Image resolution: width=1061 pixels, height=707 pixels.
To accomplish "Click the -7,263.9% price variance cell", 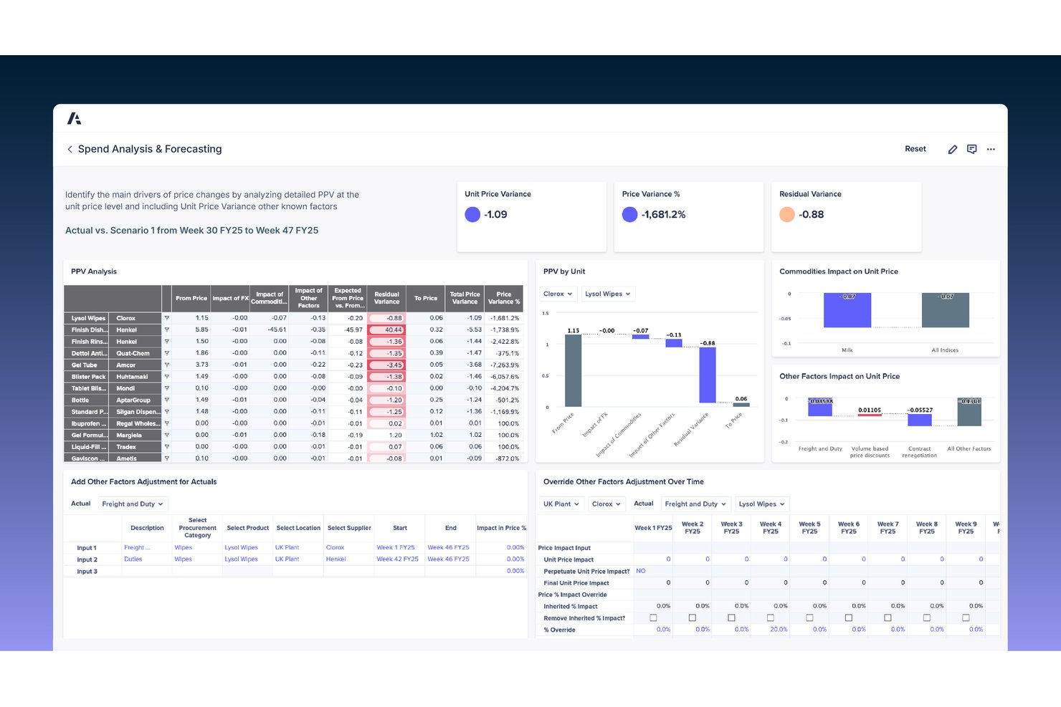I will 504,365.
